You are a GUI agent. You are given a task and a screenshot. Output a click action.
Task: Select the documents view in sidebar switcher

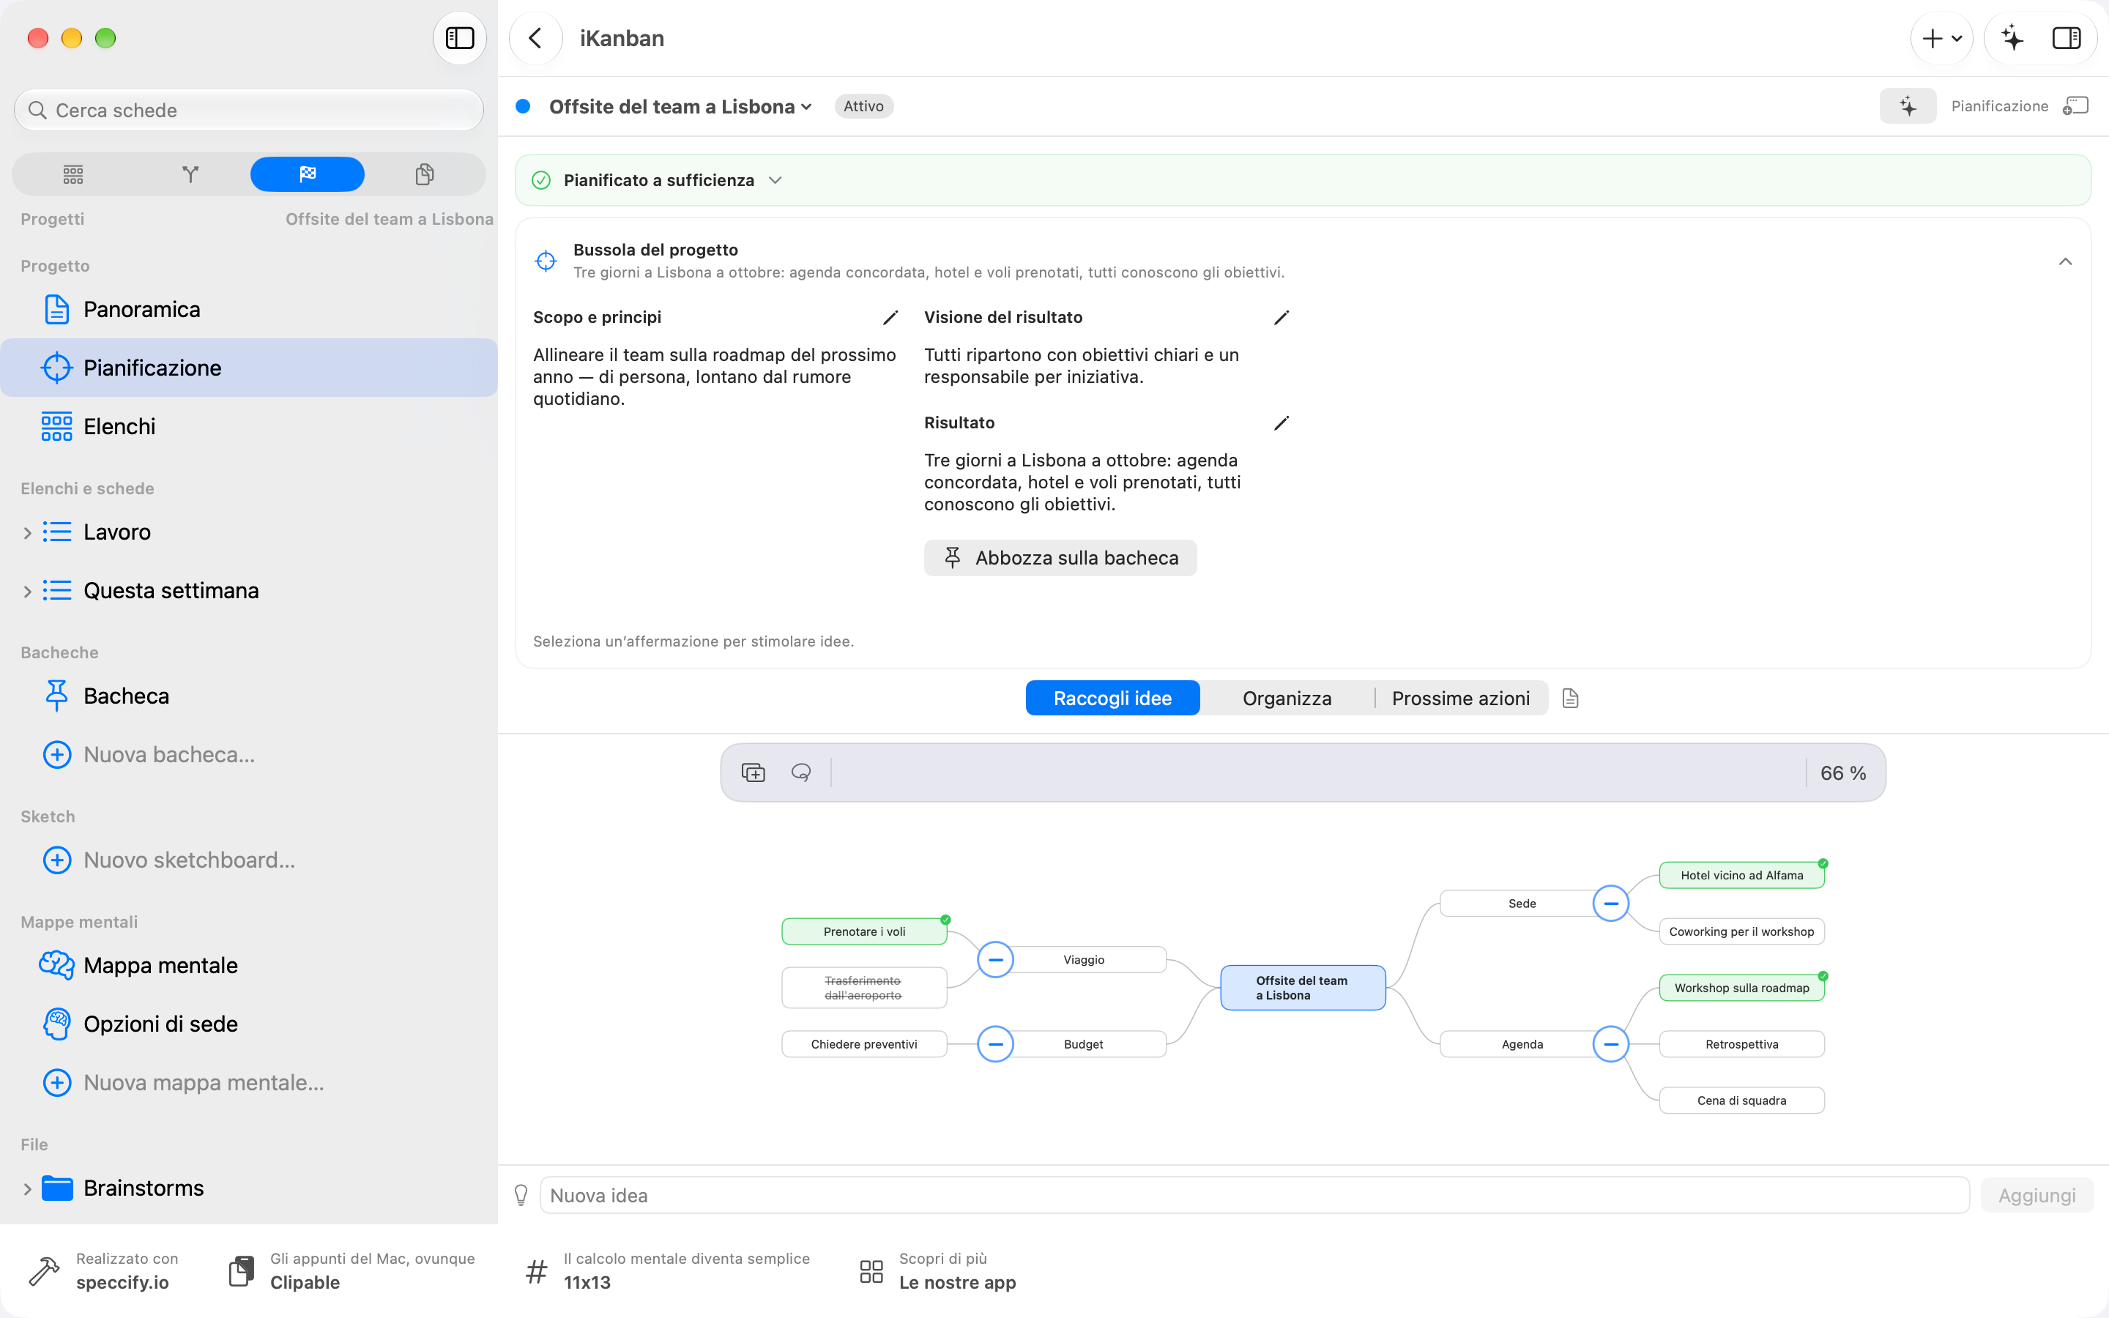[425, 174]
